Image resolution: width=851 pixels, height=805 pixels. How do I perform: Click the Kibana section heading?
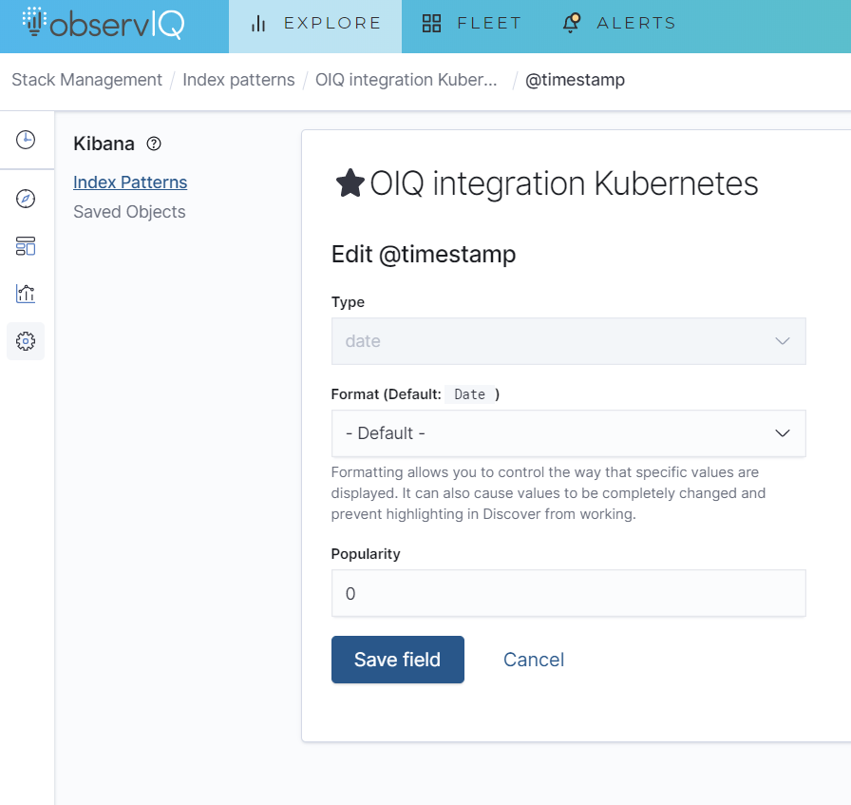tap(104, 144)
